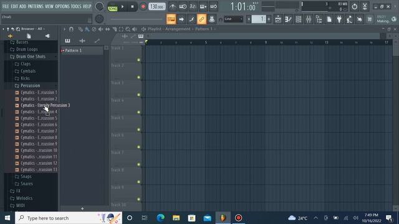Click the scissors audio editor icon
Screen dimensions: 399x224
[365, 7]
